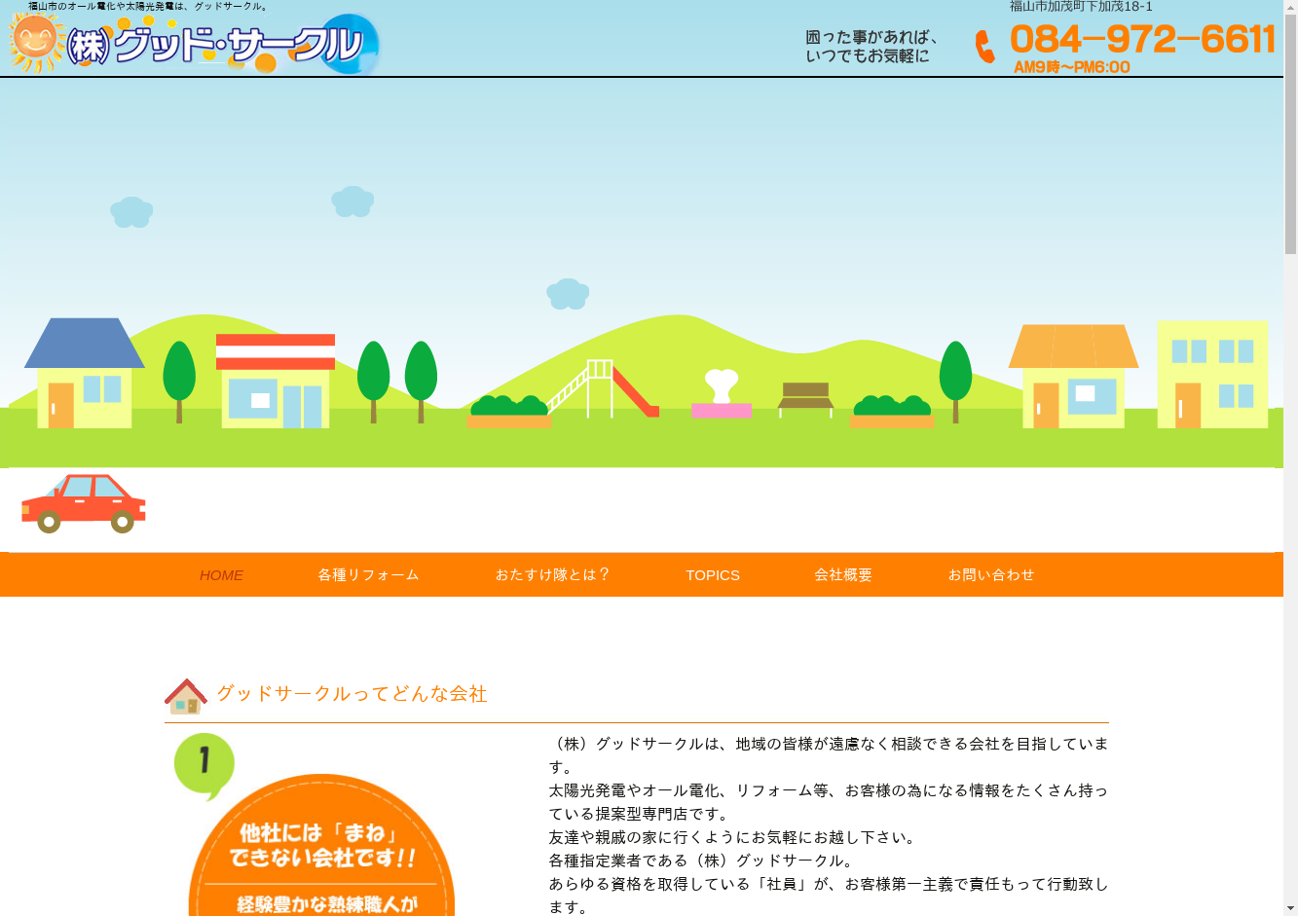Image resolution: width=1298 pixels, height=916 pixels.
Task: Select the green number 1 speech bubble
Action: 204,765
